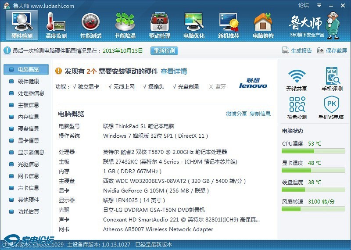Select the 节能降温 energy saving icon

point(125,25)
